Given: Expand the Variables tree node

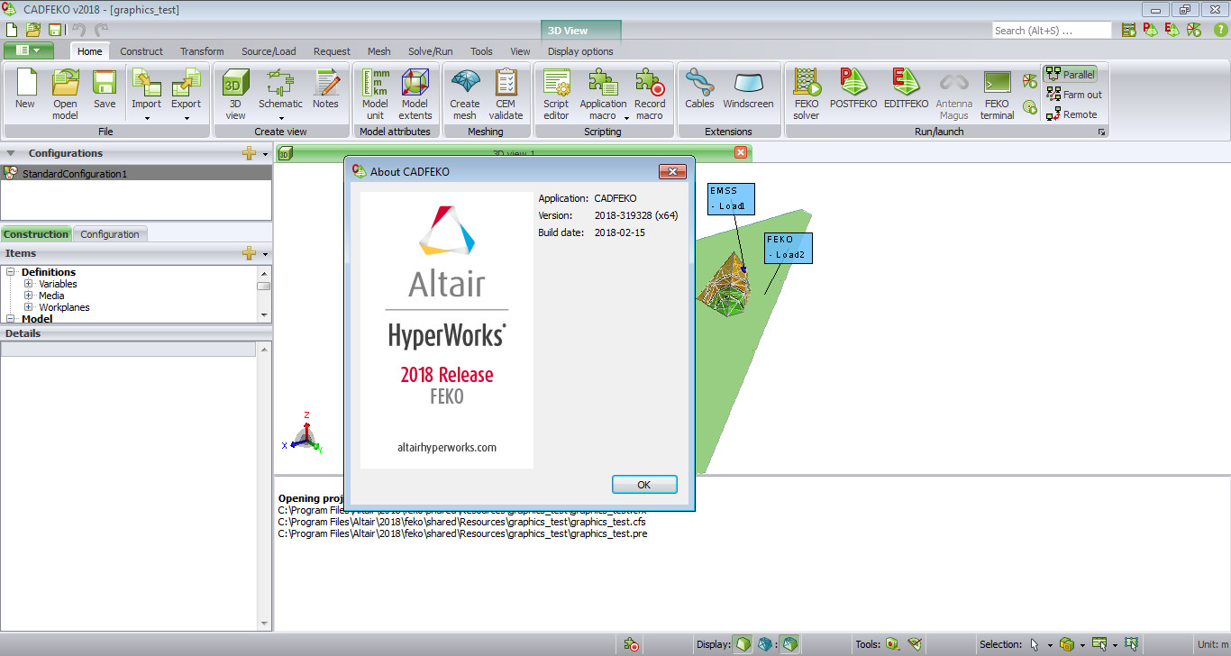Looking at the screenshot, I should pos(29,284).
